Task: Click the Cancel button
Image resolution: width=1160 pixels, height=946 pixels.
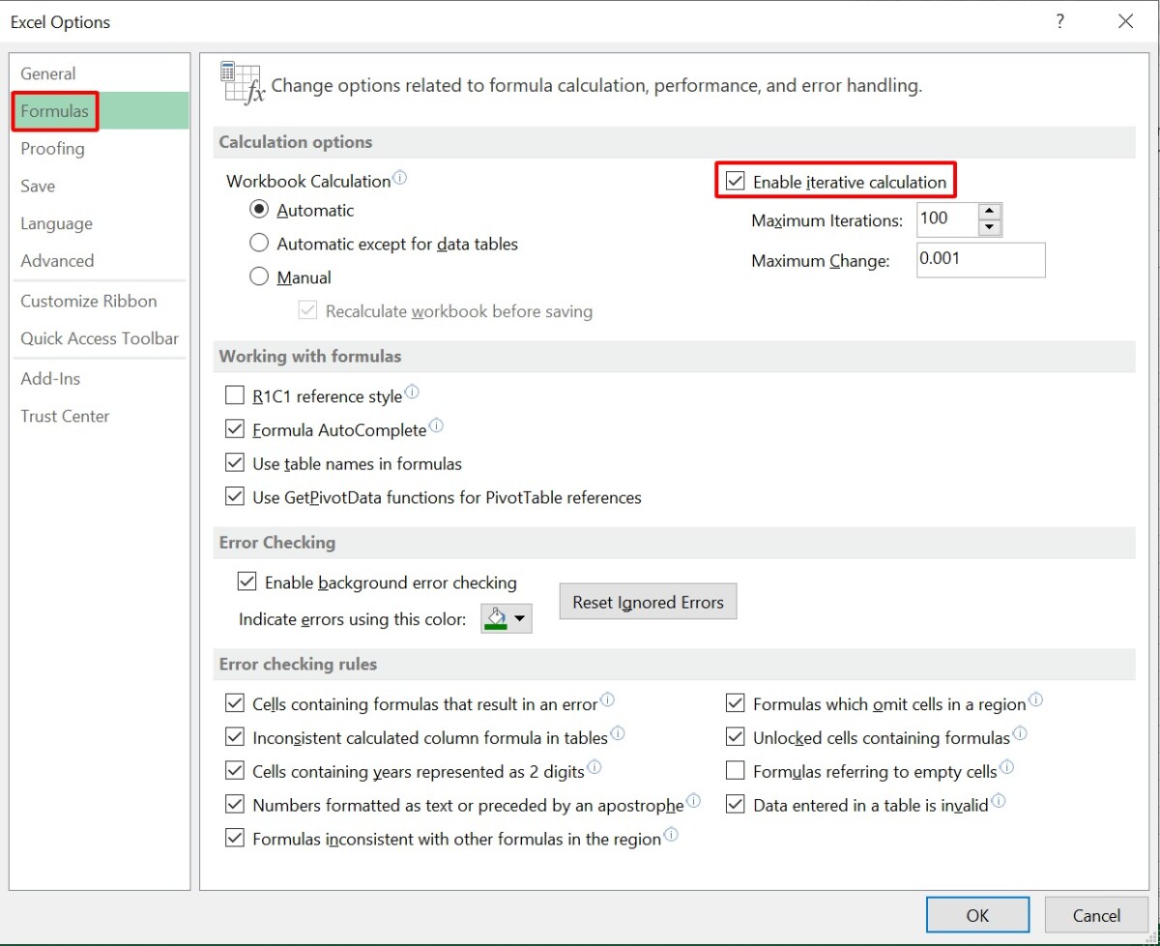Action: [x=1096, y=915]
